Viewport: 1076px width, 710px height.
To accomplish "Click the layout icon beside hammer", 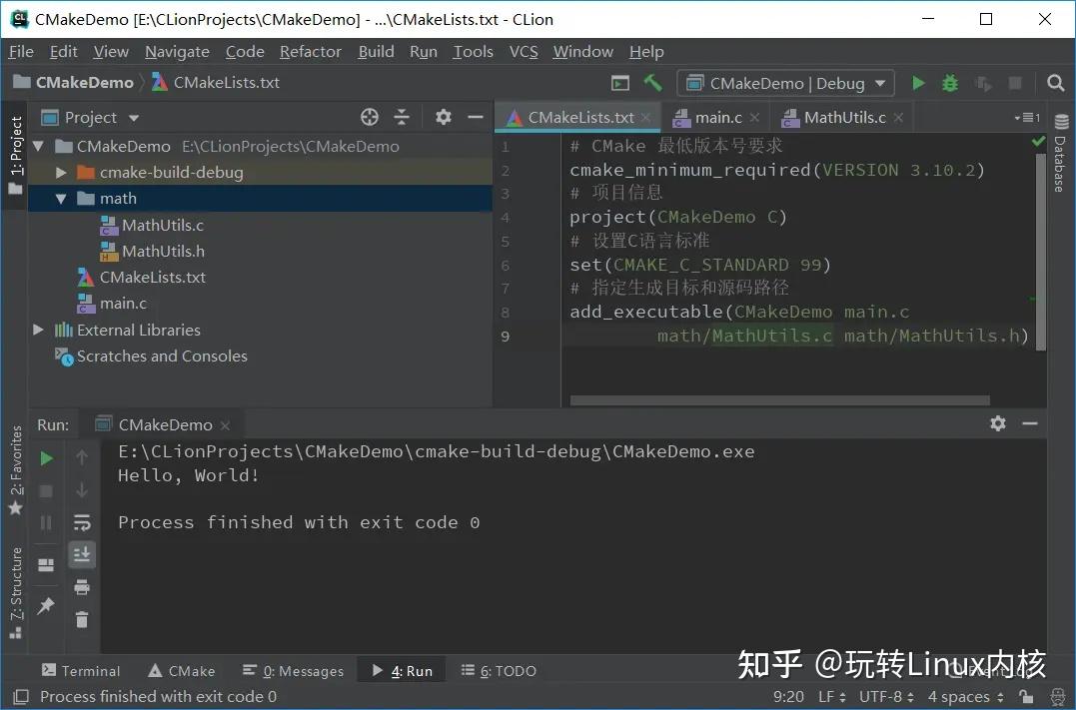I will point(620,83).
